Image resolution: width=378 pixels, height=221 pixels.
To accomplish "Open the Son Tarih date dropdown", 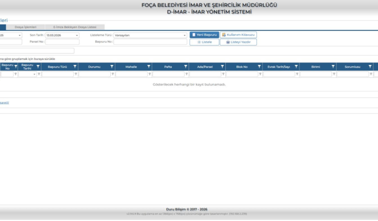I will pyautogui.click(x=77, y=35).
